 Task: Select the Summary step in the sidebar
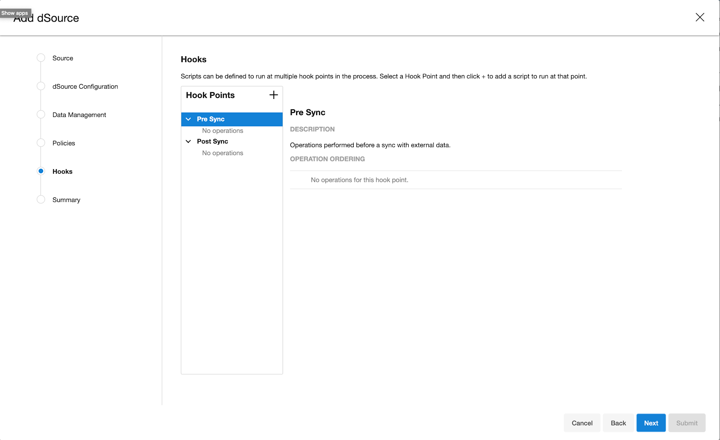tap(66, 199)
